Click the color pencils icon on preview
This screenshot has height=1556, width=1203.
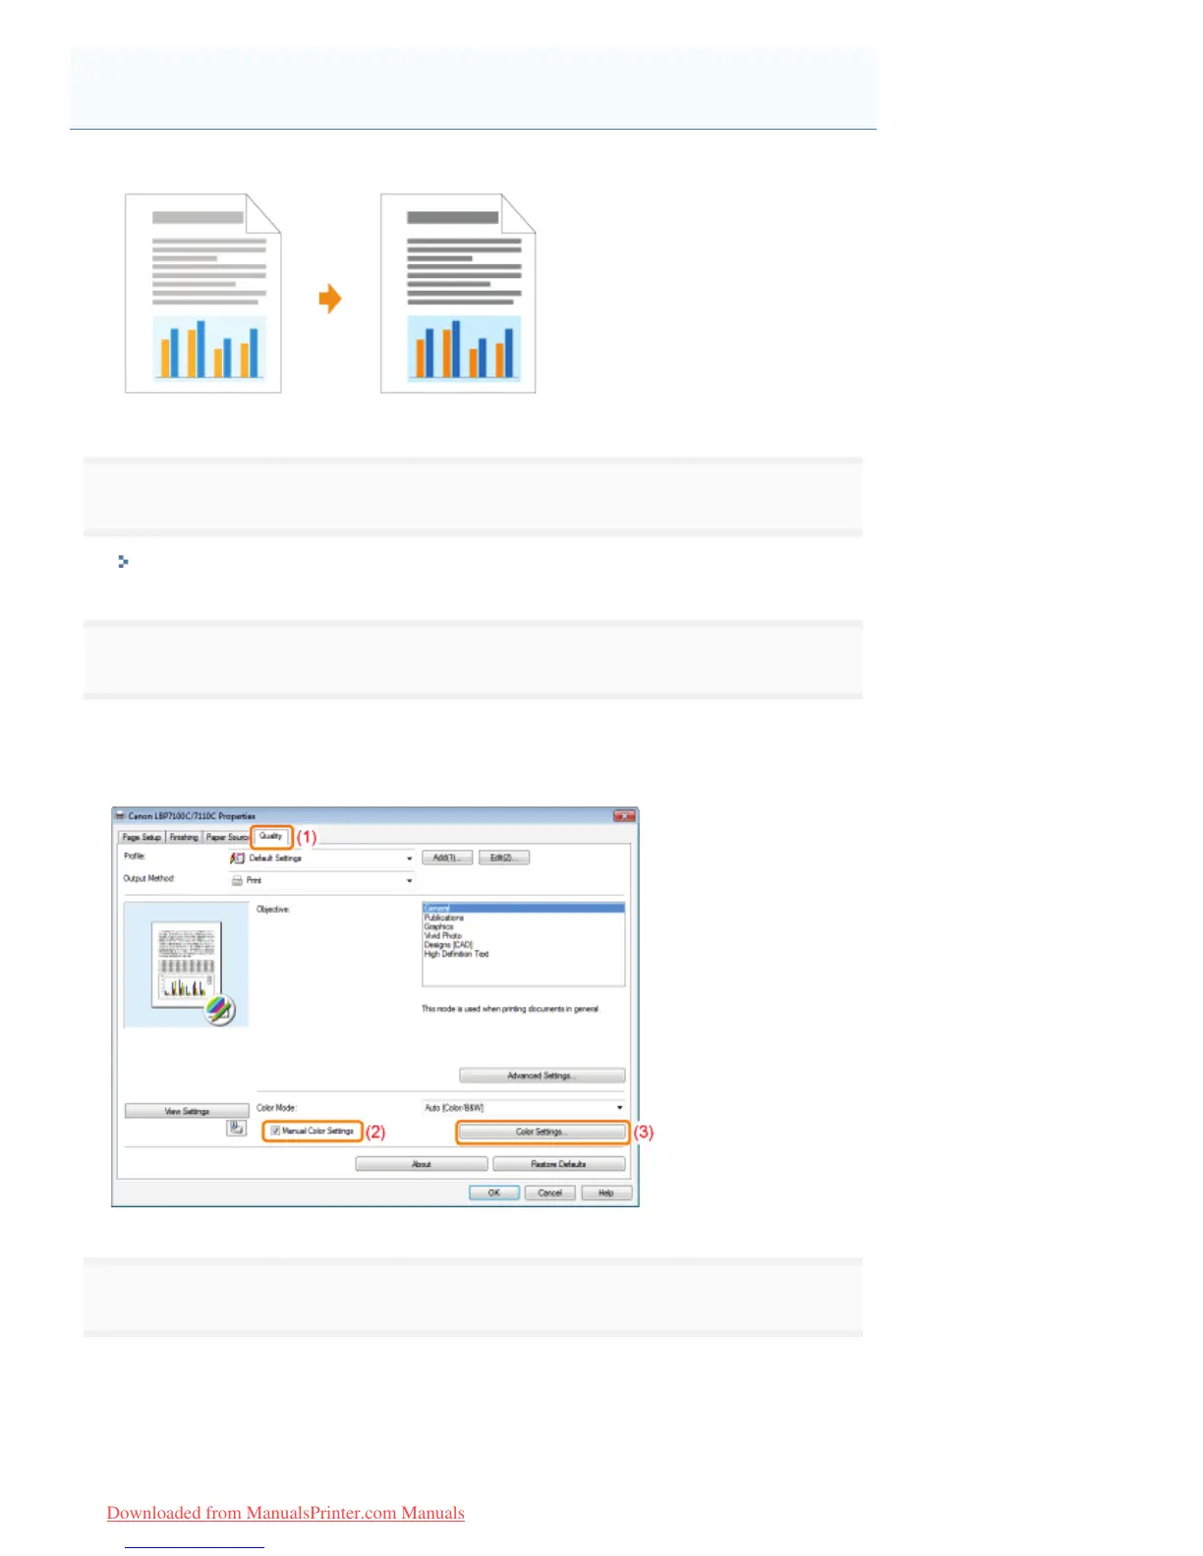tap(219, 1010)
